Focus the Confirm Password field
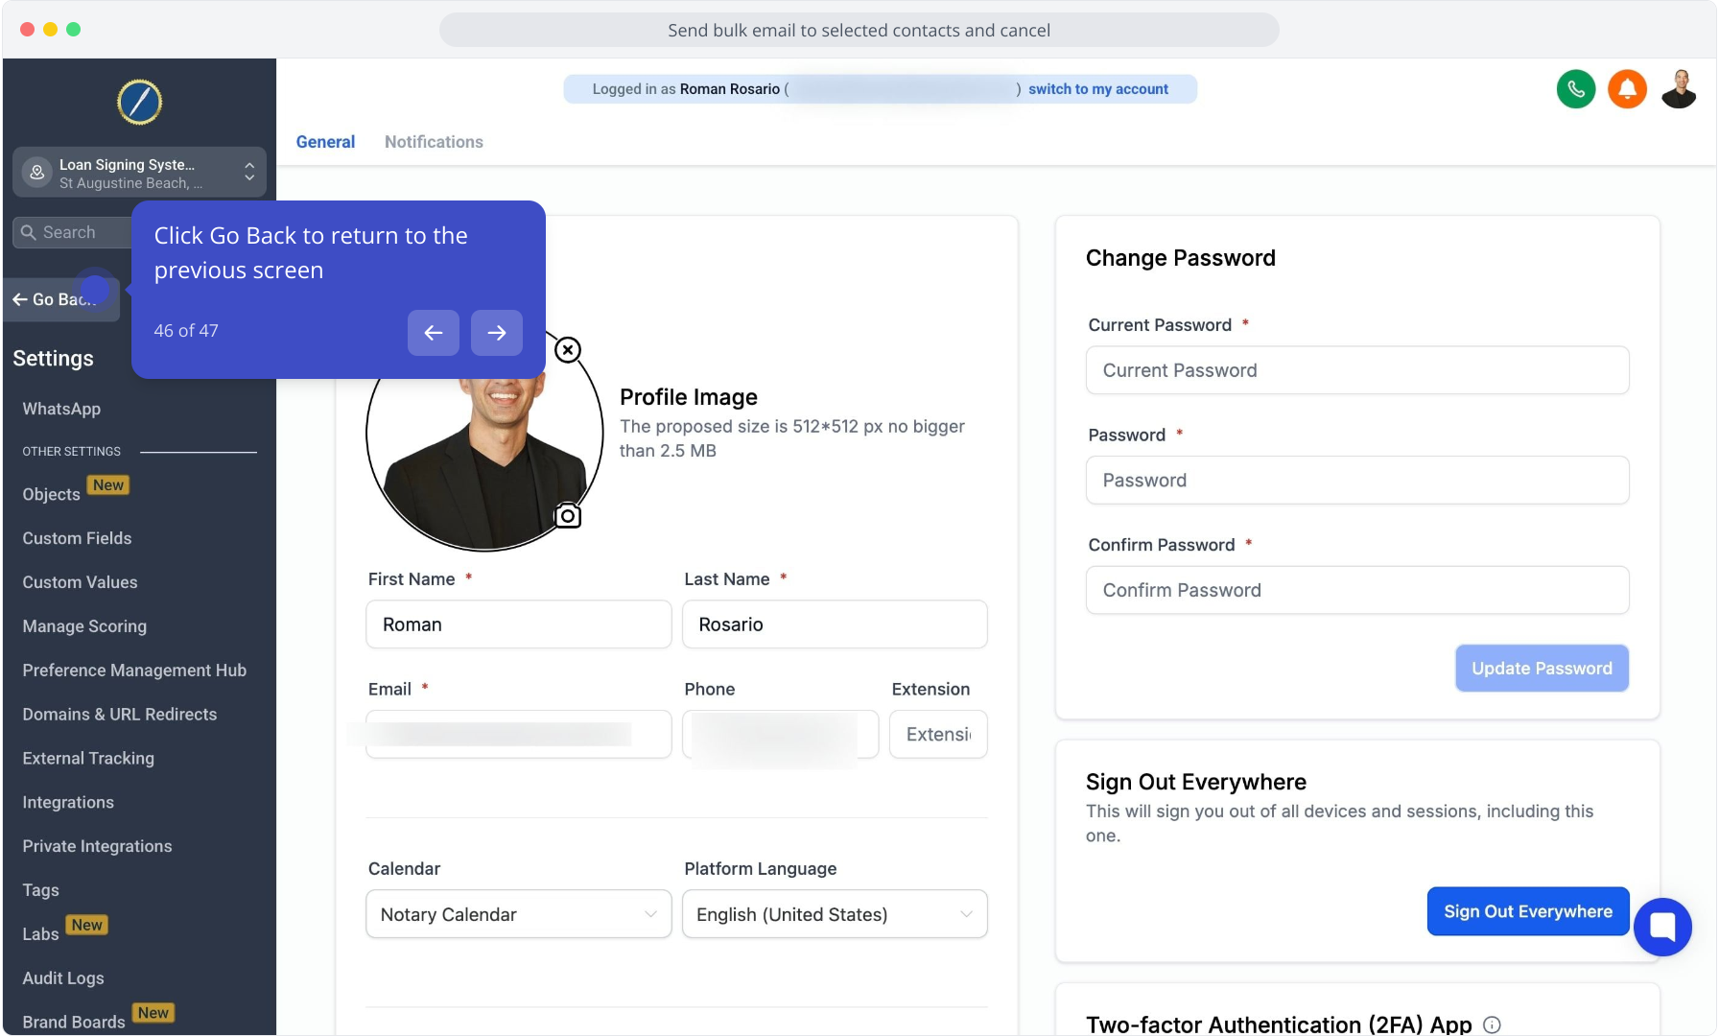The width and height of the screenshot is (1719, 1036). [x=1357, y=590]
